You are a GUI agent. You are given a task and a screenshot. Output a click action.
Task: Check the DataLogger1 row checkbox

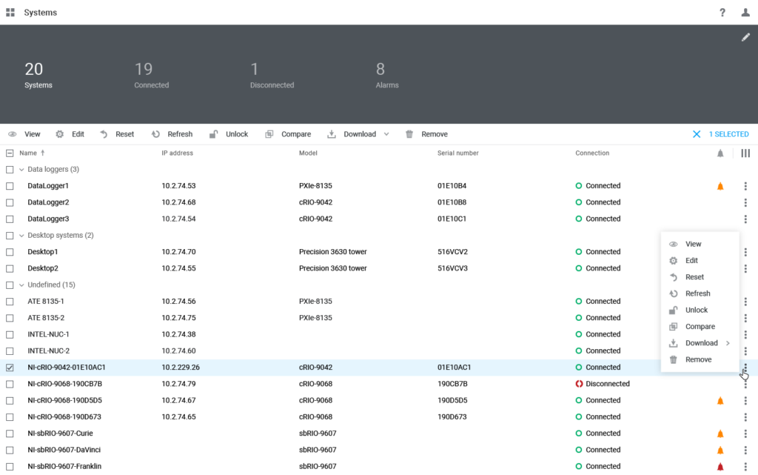pos(10,186)
